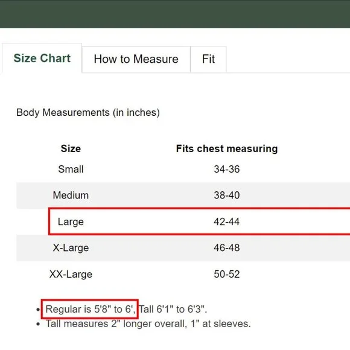The height and width of the screenshot is (350, 350).
Task: Click the Tall 6'1" to 6'3" text
Action: click(173, 310)
